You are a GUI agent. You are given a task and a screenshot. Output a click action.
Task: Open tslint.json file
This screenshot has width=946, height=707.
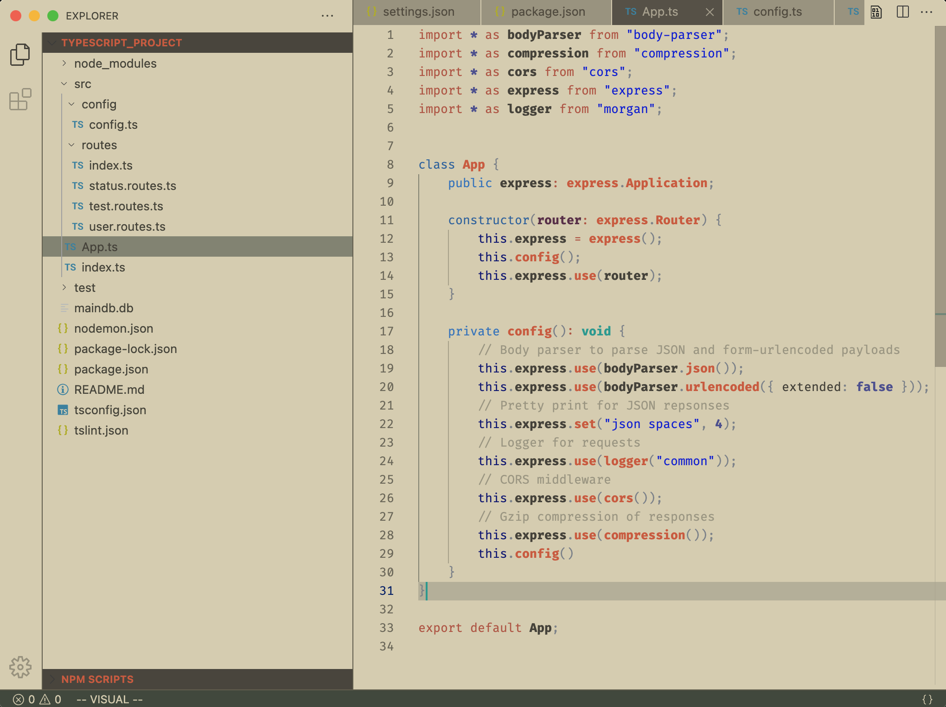pyautogui.click(x=198, y=430)
